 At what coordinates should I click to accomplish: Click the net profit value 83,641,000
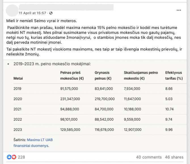tap(104, 89)
